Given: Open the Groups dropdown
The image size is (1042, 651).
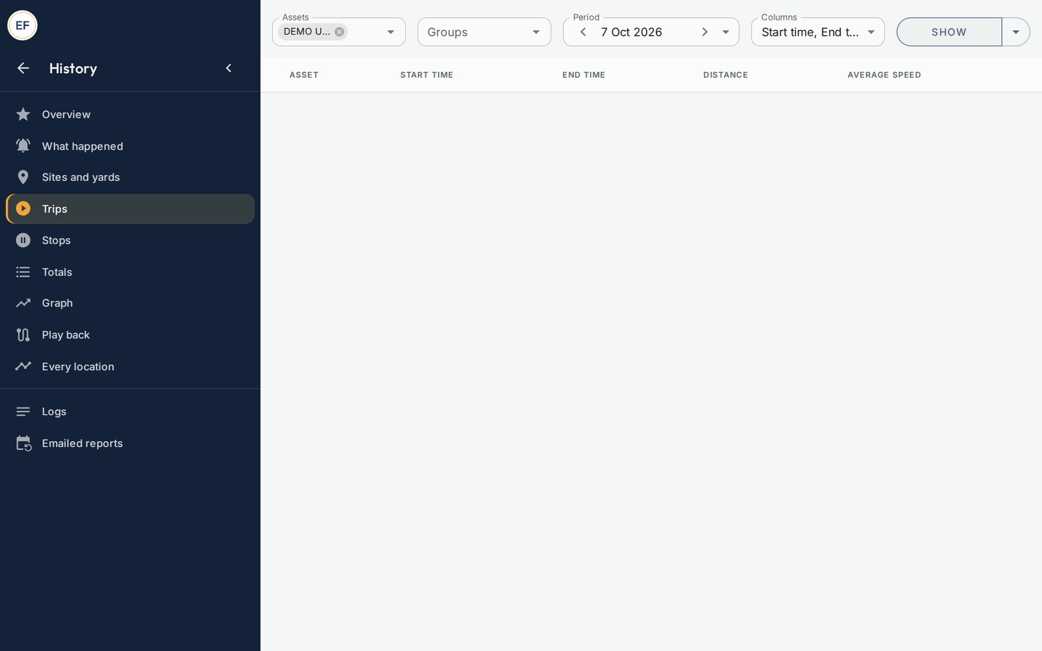Looking at the screenshot, I should [484, 32].
